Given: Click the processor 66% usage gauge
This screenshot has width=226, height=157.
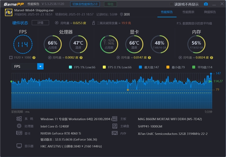Looking at the screenshot, I should click(53, 44).
